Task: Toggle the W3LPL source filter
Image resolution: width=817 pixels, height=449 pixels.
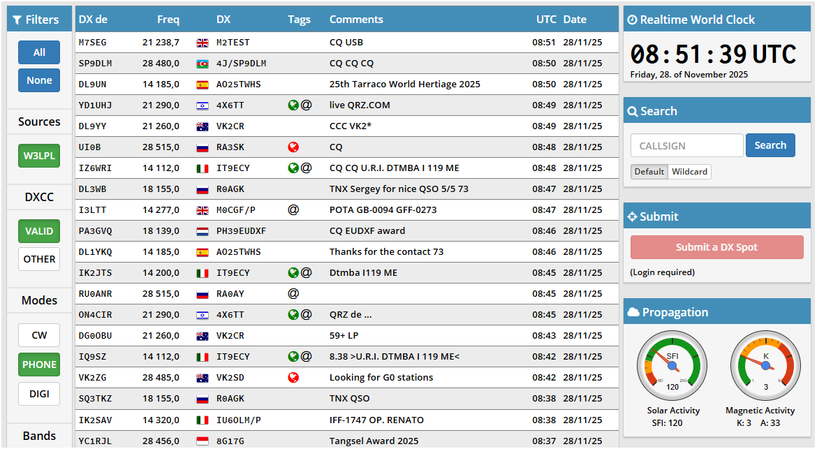Action: (39, 156)
